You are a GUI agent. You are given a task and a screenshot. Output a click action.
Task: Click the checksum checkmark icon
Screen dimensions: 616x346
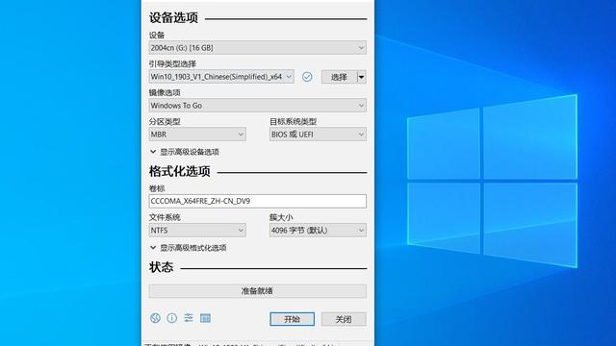point(307,77)
